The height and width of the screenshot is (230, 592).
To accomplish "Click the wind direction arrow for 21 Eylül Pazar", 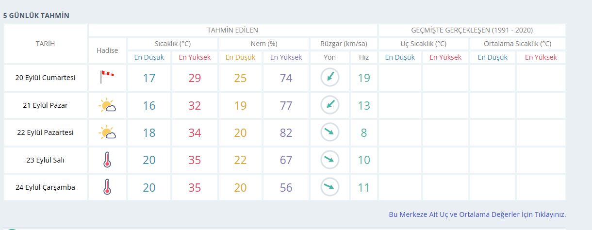I will coord(329,105).
